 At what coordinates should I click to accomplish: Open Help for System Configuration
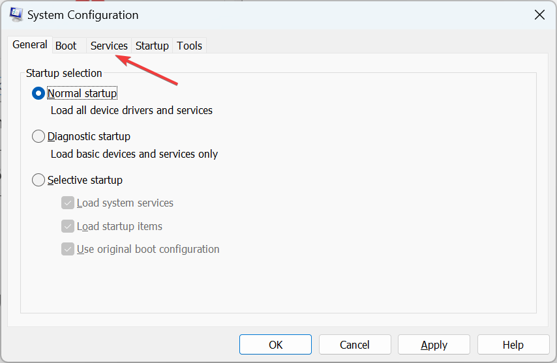[513, 345]
